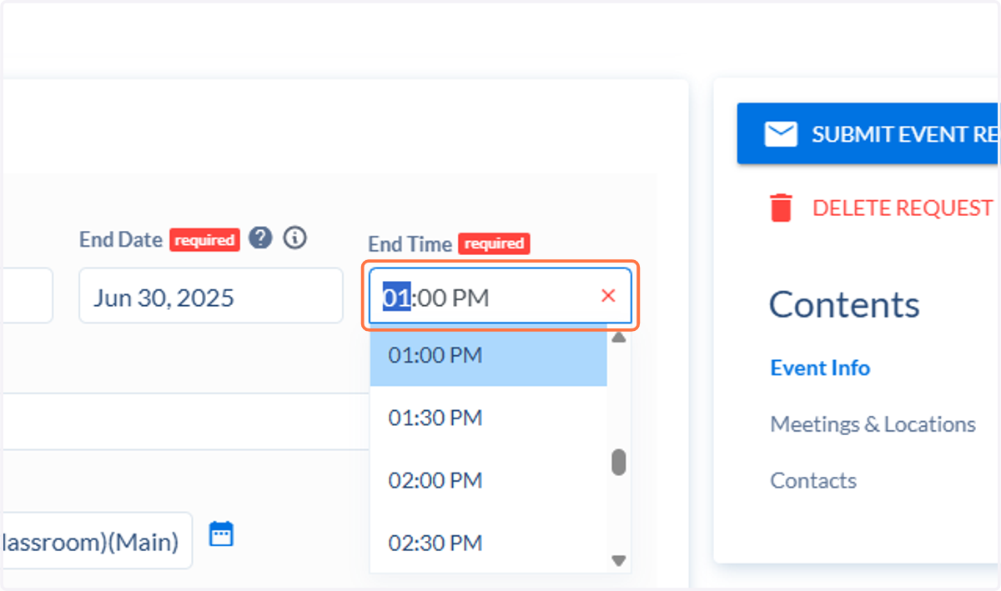The height and width of the screenshot is (591, 1001).
Task: Pick 02:00 PM in the dropdown
Action: click(x=488, y=481)
